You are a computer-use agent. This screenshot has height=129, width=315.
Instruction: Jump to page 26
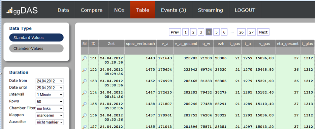[241, 32]
